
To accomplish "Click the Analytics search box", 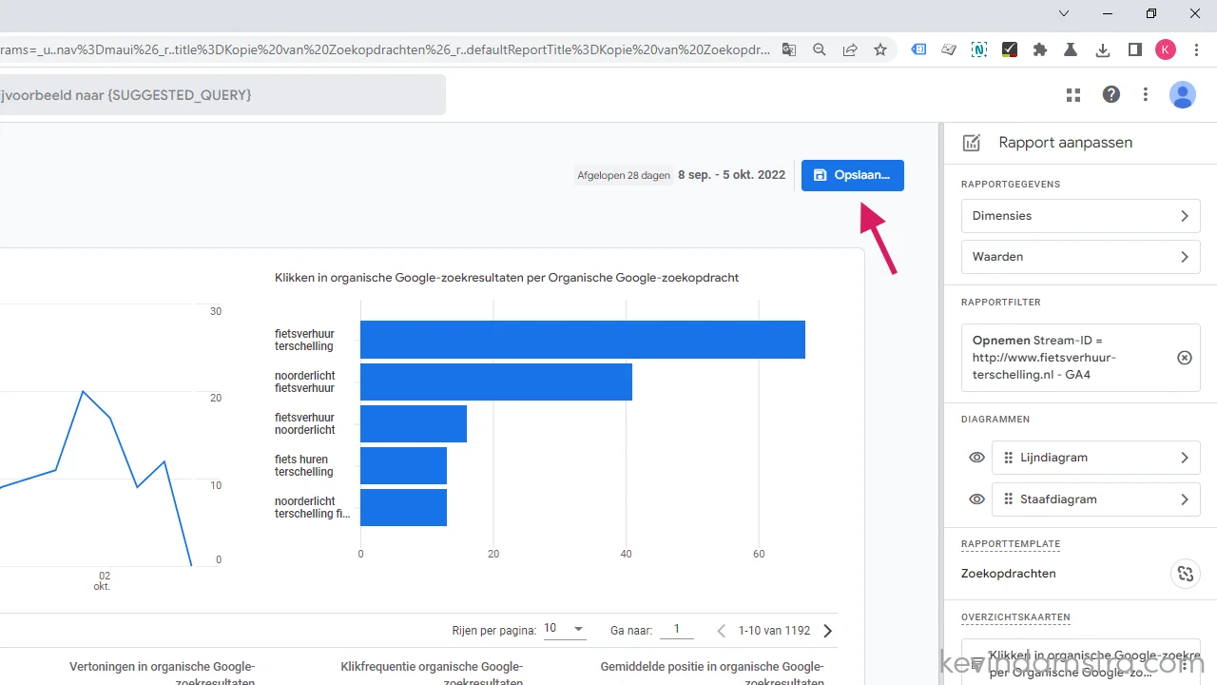I will (222, 95).
